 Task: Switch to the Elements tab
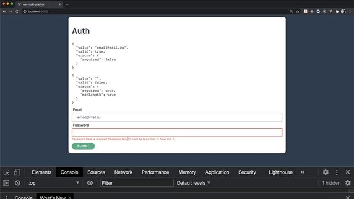tap(41, 172)
